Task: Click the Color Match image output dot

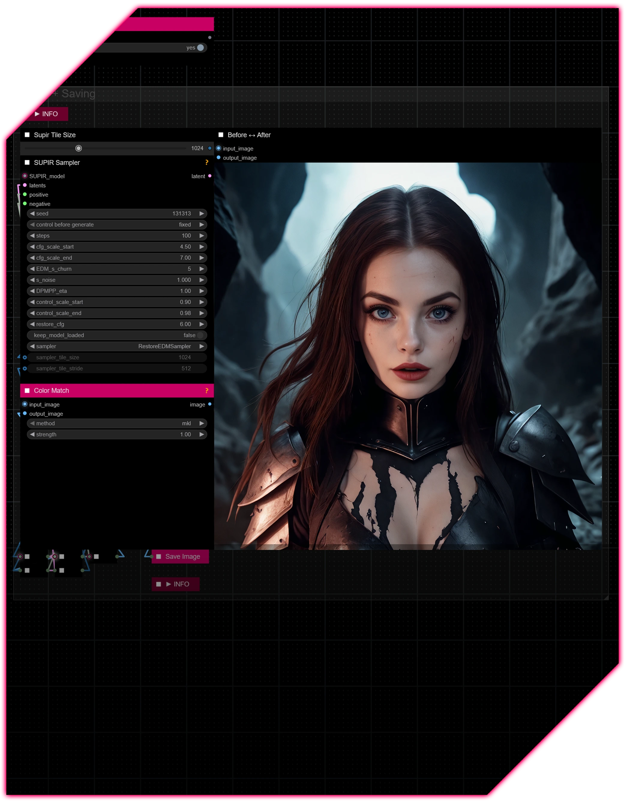Action: pyautogui.click(x=210, y=404)
